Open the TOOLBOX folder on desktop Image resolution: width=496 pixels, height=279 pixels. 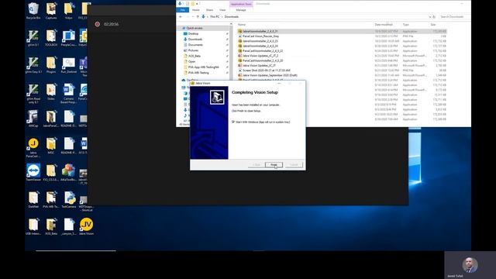[51, 38]
